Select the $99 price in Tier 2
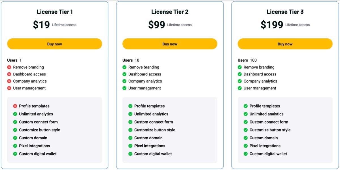 [156, 25]
